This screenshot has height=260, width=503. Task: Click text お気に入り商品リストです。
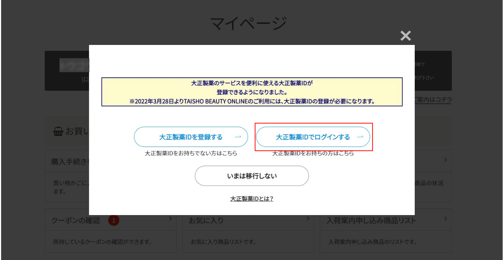point(223,242)
